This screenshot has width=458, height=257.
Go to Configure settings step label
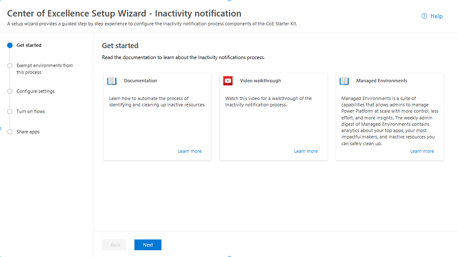pos(35,91)
